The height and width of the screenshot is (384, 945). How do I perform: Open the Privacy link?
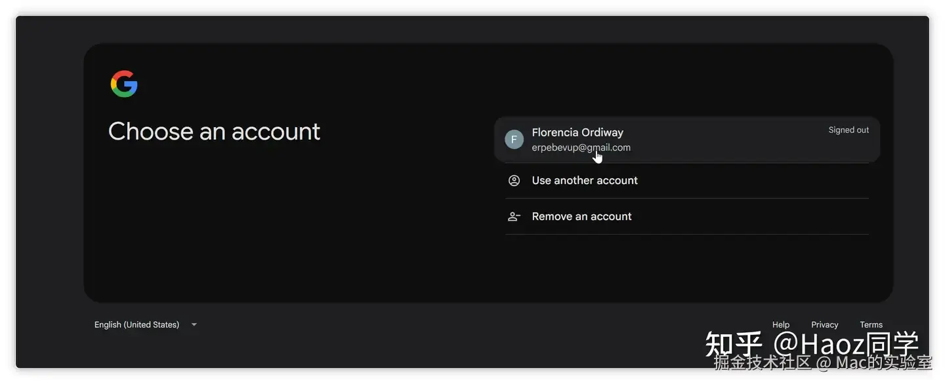click(x=824, y=324)
